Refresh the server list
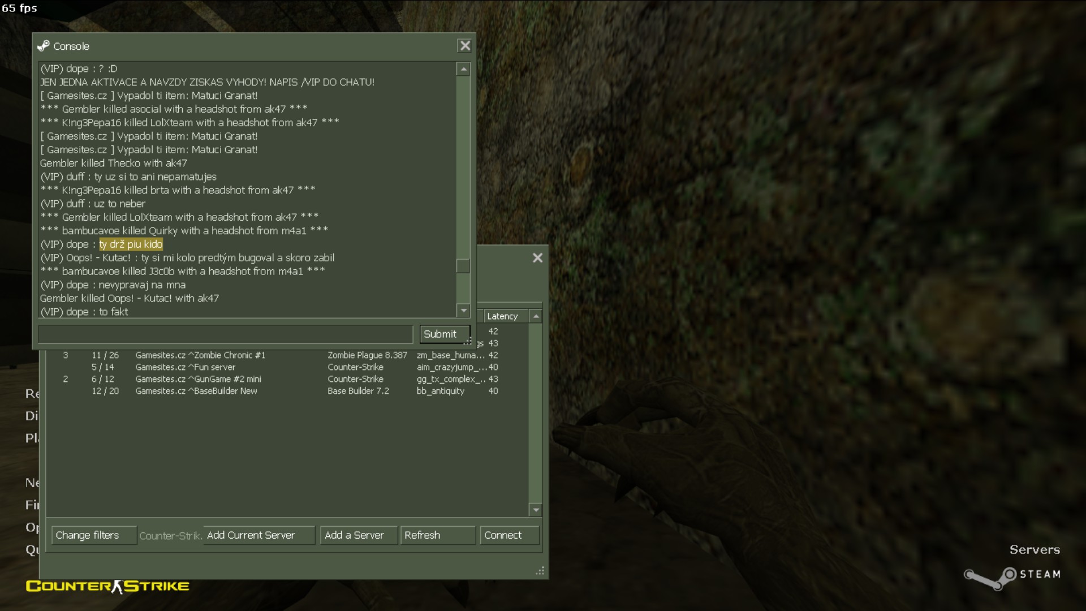The width and height of the screenshot is (1086, 611). pos(437,535)
